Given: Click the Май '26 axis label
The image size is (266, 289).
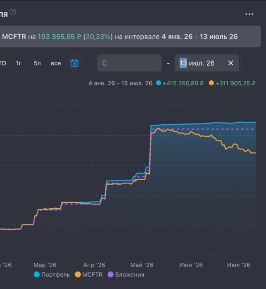Looking at the screenshot, I should point(141,265).
